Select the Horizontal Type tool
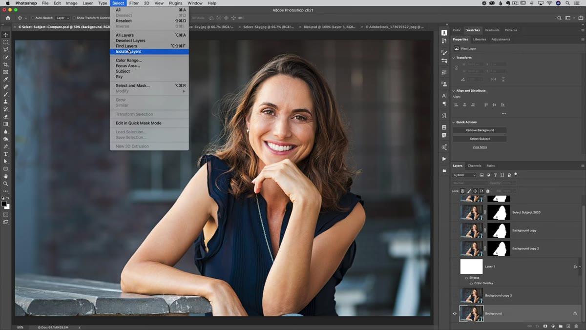 6,154
